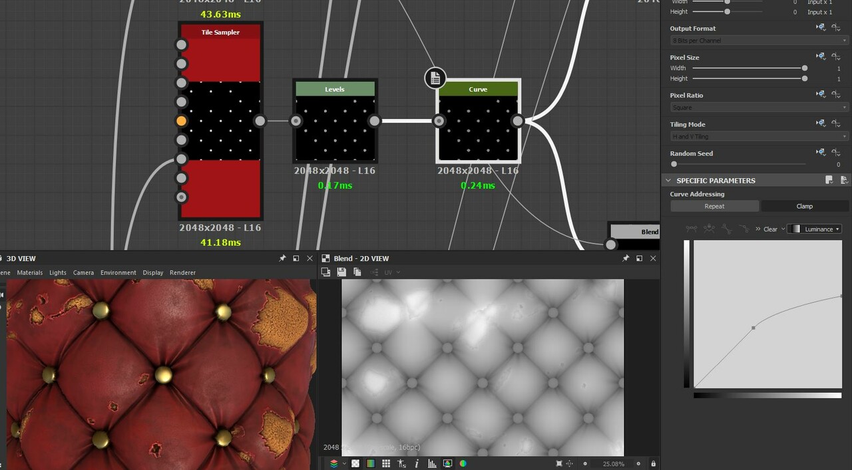Screen dimensions: 852x470
Task: Set Curve Addressing to Clamp
Action: (x=805, y=206)
